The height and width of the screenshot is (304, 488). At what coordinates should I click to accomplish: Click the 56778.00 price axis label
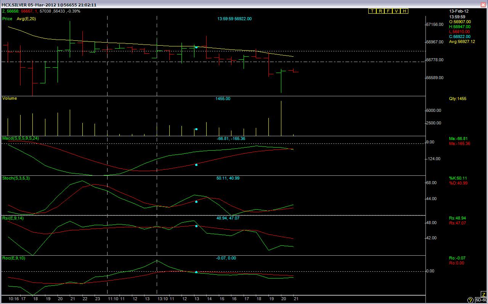tap(434, 60)
